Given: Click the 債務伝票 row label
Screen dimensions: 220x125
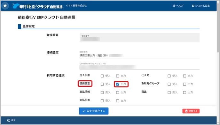Looking at the screenshot, I should point(85,84).
